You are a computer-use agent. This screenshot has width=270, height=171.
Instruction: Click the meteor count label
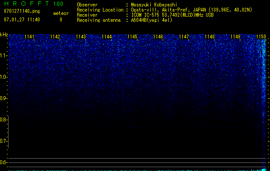[61, 13]
